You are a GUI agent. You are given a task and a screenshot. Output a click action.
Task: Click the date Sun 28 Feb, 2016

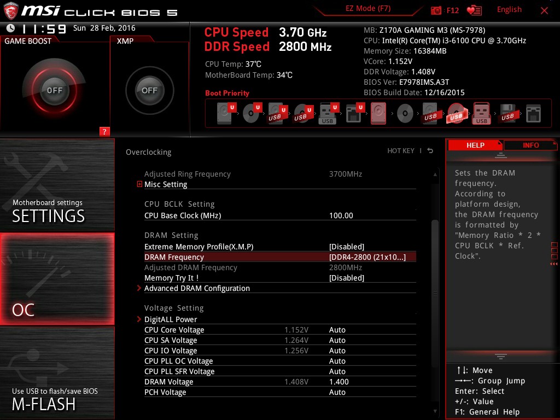tap(104, 28)
